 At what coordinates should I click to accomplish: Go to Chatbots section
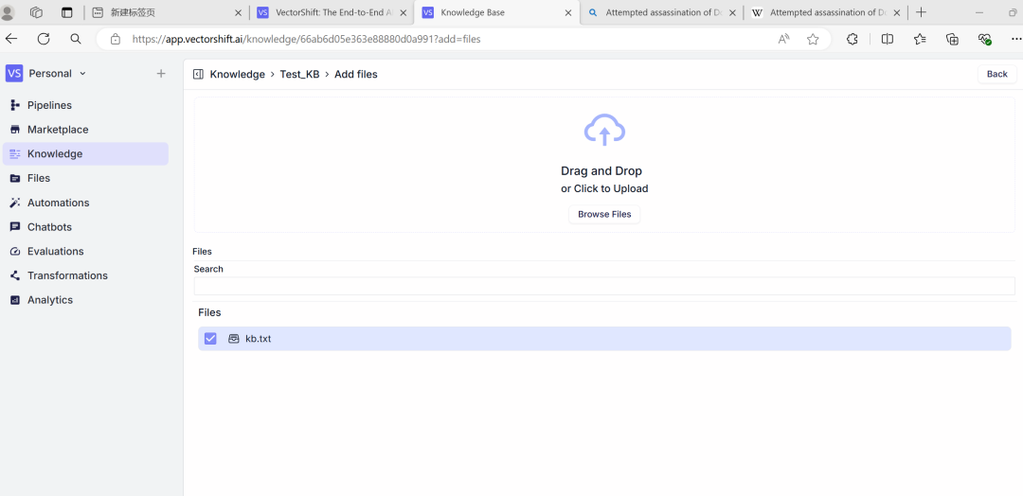(x=49, y=227)
